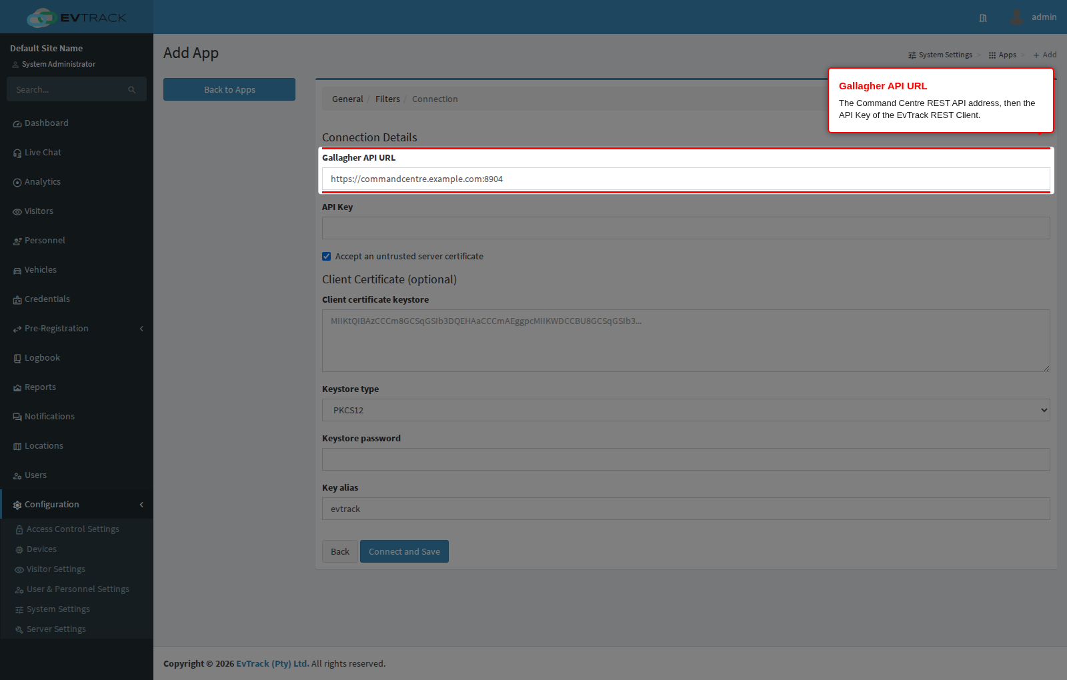This screenshot has height=680, width=1067.
Task: Click Back to Apps button
Action: 229,89
